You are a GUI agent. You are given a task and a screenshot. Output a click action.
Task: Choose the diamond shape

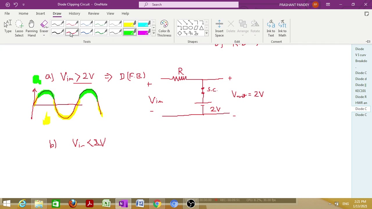pyautogui.click(x=180, y=33)
